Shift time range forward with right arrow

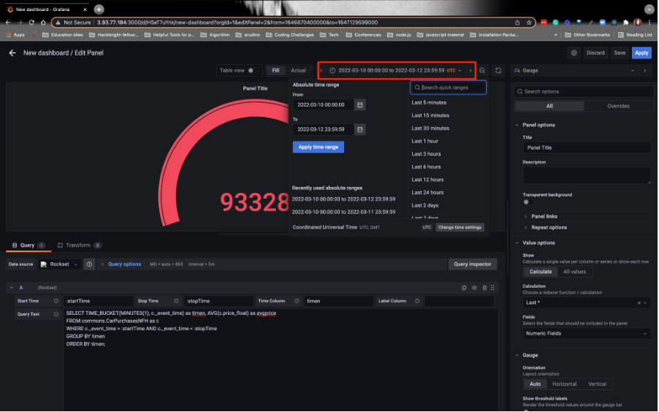click(x=471, y=71)
